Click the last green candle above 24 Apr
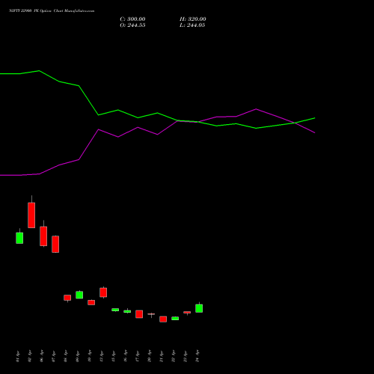The height and width of the screenshot is (374, 374). [x=199, y=308]
